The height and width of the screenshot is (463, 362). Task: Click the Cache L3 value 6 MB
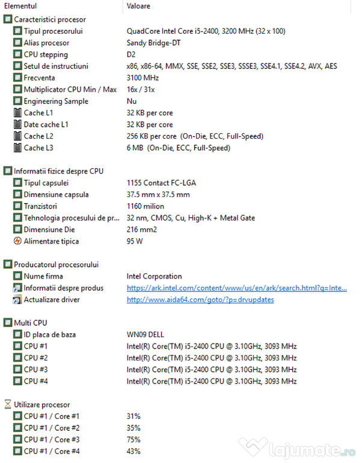178,148
